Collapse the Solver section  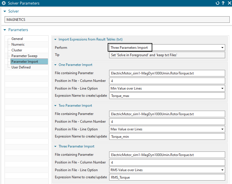[5, 11]
